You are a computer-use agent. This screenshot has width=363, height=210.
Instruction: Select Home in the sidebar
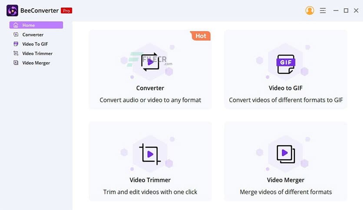(x=36, y=25)
